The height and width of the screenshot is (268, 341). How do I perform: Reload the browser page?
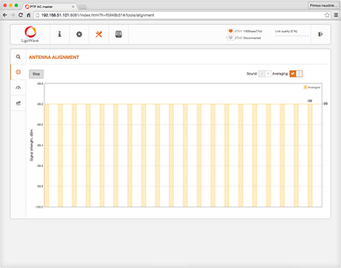coord(21,16)
